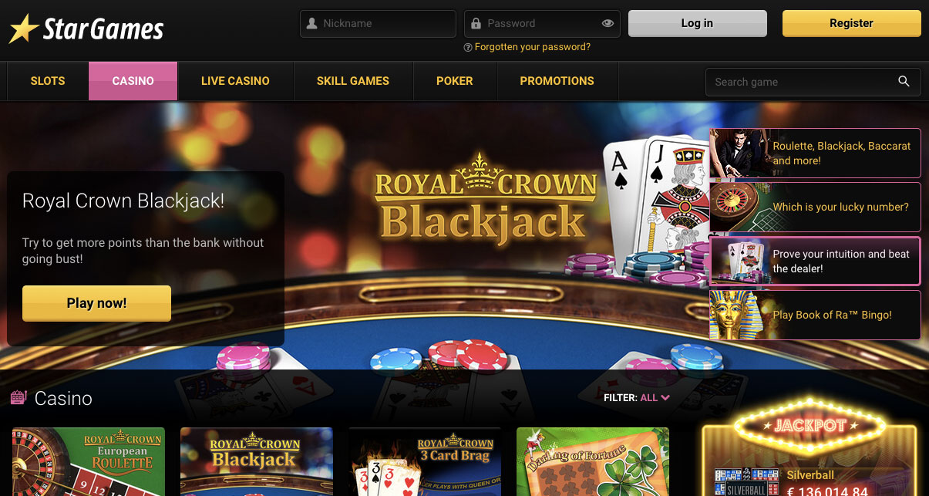This screenshot has height=496, width=929.
Task: Click the Play now! button
Action: 96,303
